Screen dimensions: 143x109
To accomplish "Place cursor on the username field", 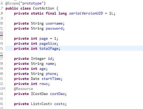I will 54,23.
